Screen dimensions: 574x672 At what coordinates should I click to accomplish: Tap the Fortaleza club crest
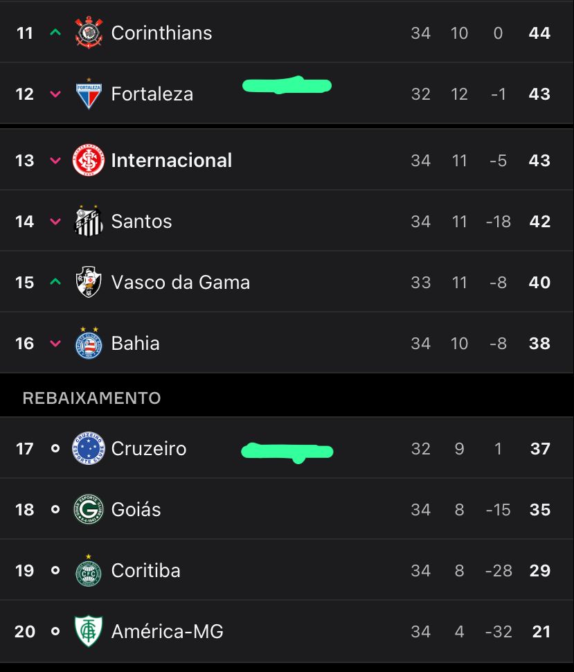pyautogui.click(x=89, y=94)
